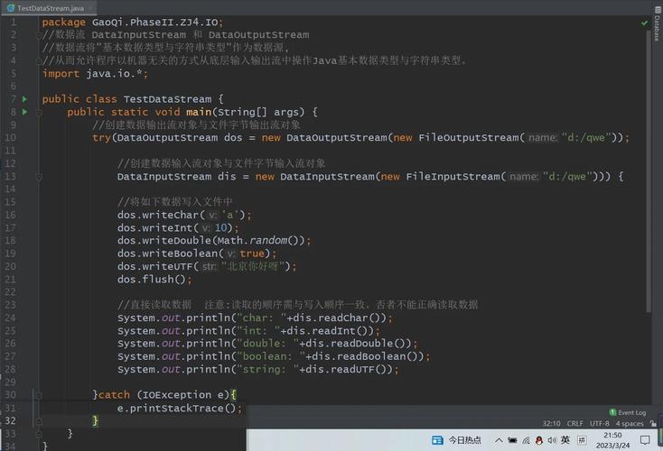Click the battery icon in system tray
Screen dimensions: 663x451
512,440
